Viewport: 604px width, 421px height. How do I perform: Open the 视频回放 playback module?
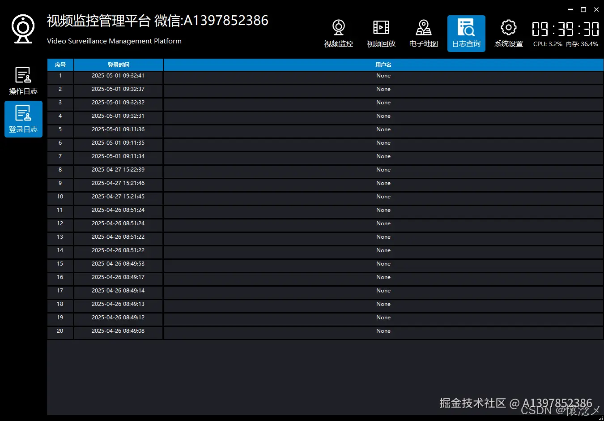(x=381, y=34)
